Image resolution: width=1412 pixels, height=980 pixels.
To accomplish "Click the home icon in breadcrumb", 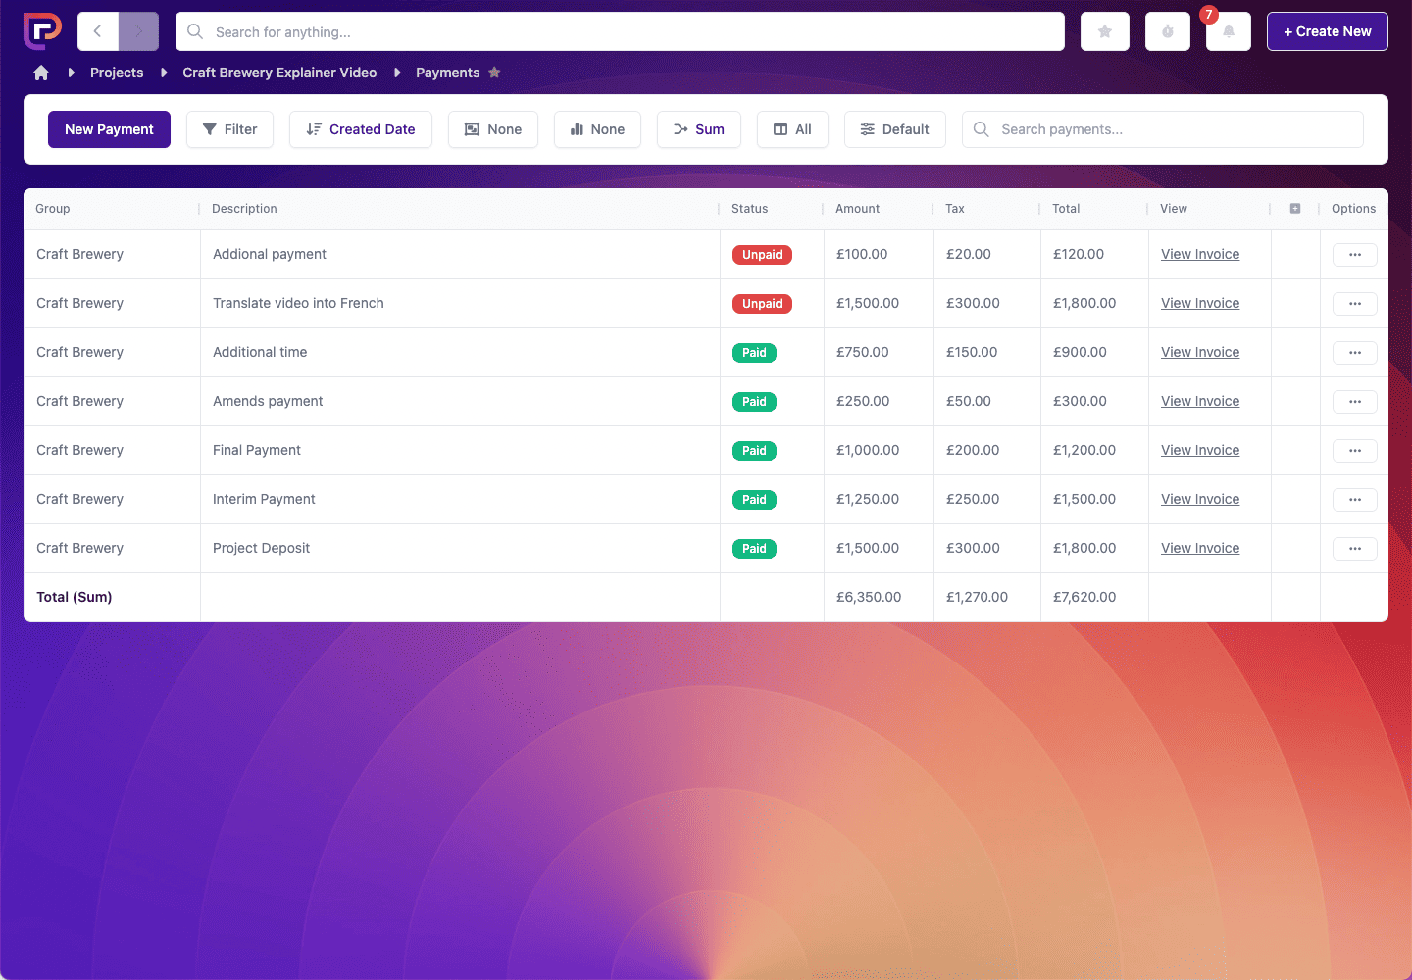I will pyautogui.click(x=41, y=73).
